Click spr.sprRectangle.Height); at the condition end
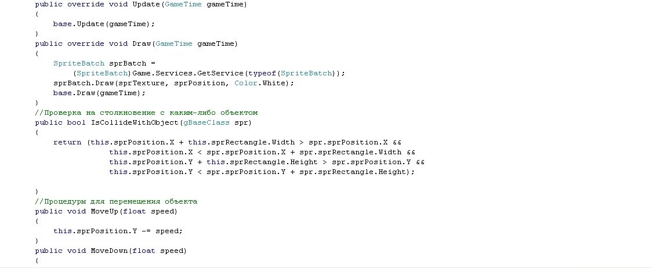The image size is (652, 268). click(357, 172)
